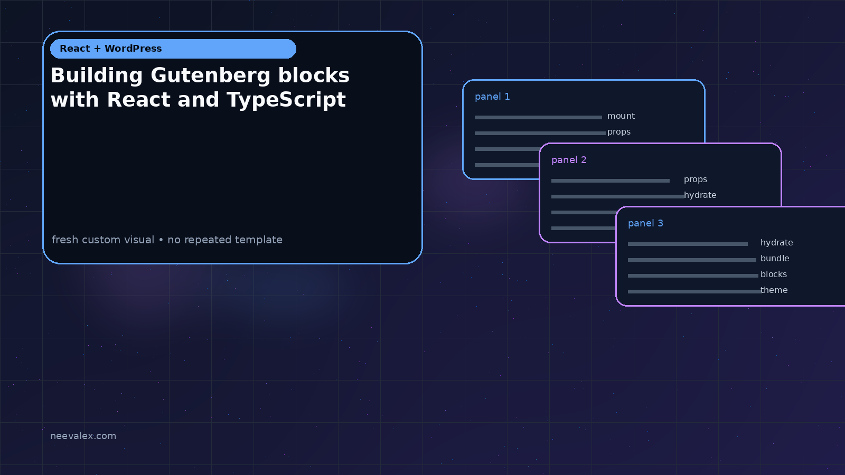The height and width of the screenshot is (475, 845).
Task: Click the "bundle" label in panel 3
Action: [775, 259]
